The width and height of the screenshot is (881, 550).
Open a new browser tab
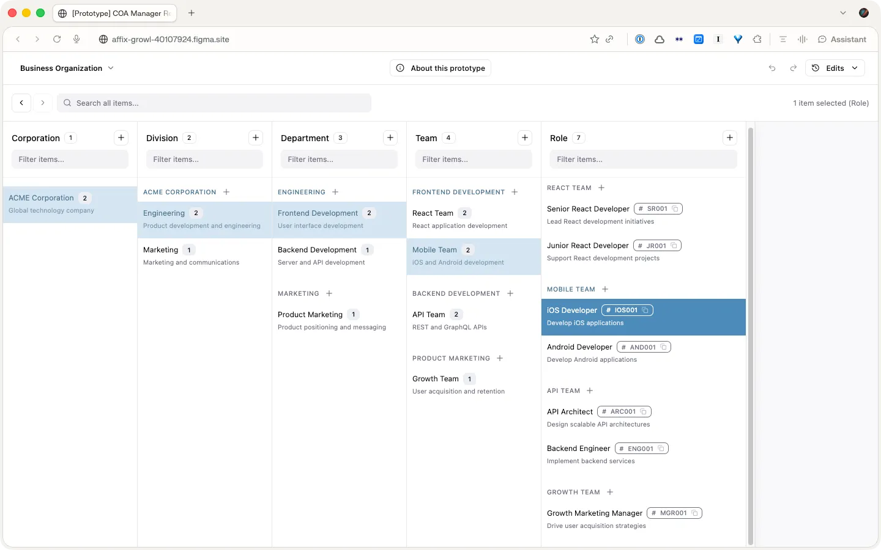click(x=191, y=13)
